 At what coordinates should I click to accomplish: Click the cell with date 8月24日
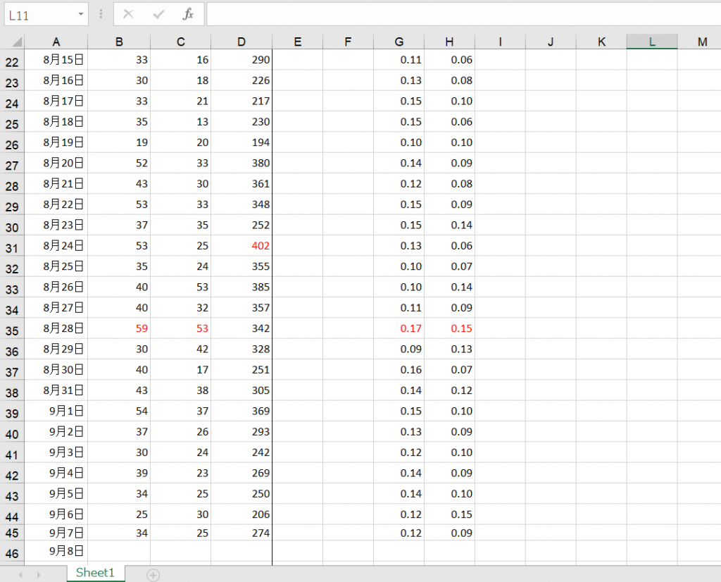click(56, 246)
